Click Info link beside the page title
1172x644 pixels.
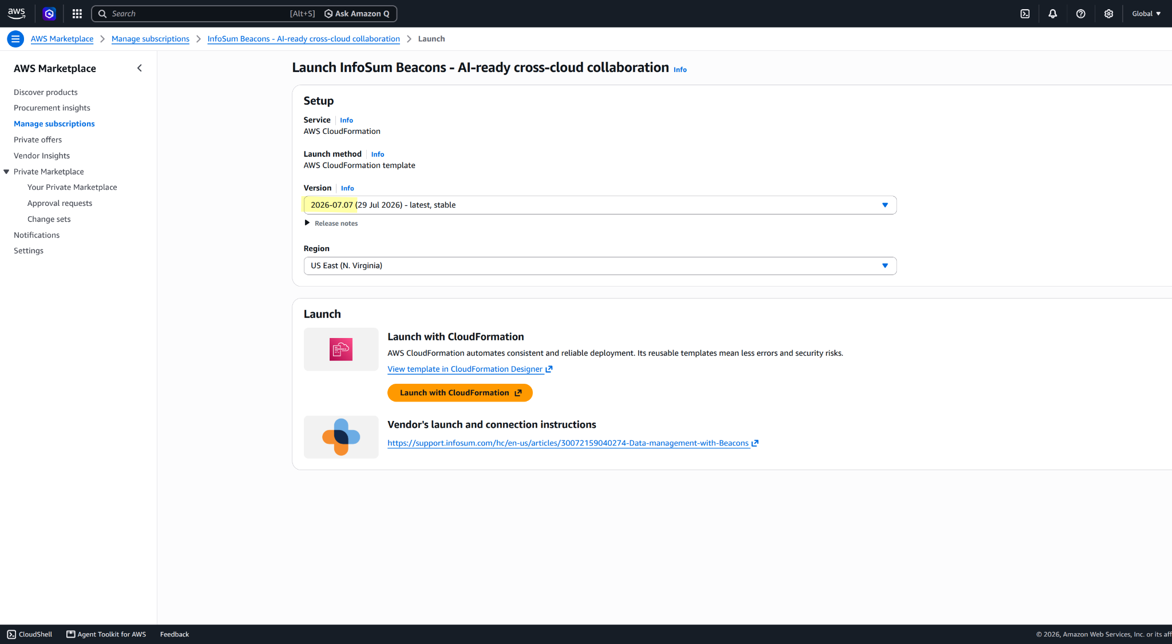(x=680, y=70)
